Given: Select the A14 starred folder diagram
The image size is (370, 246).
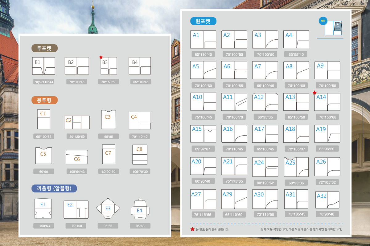Looking at the screenshot, I should [x=327, y=102].
